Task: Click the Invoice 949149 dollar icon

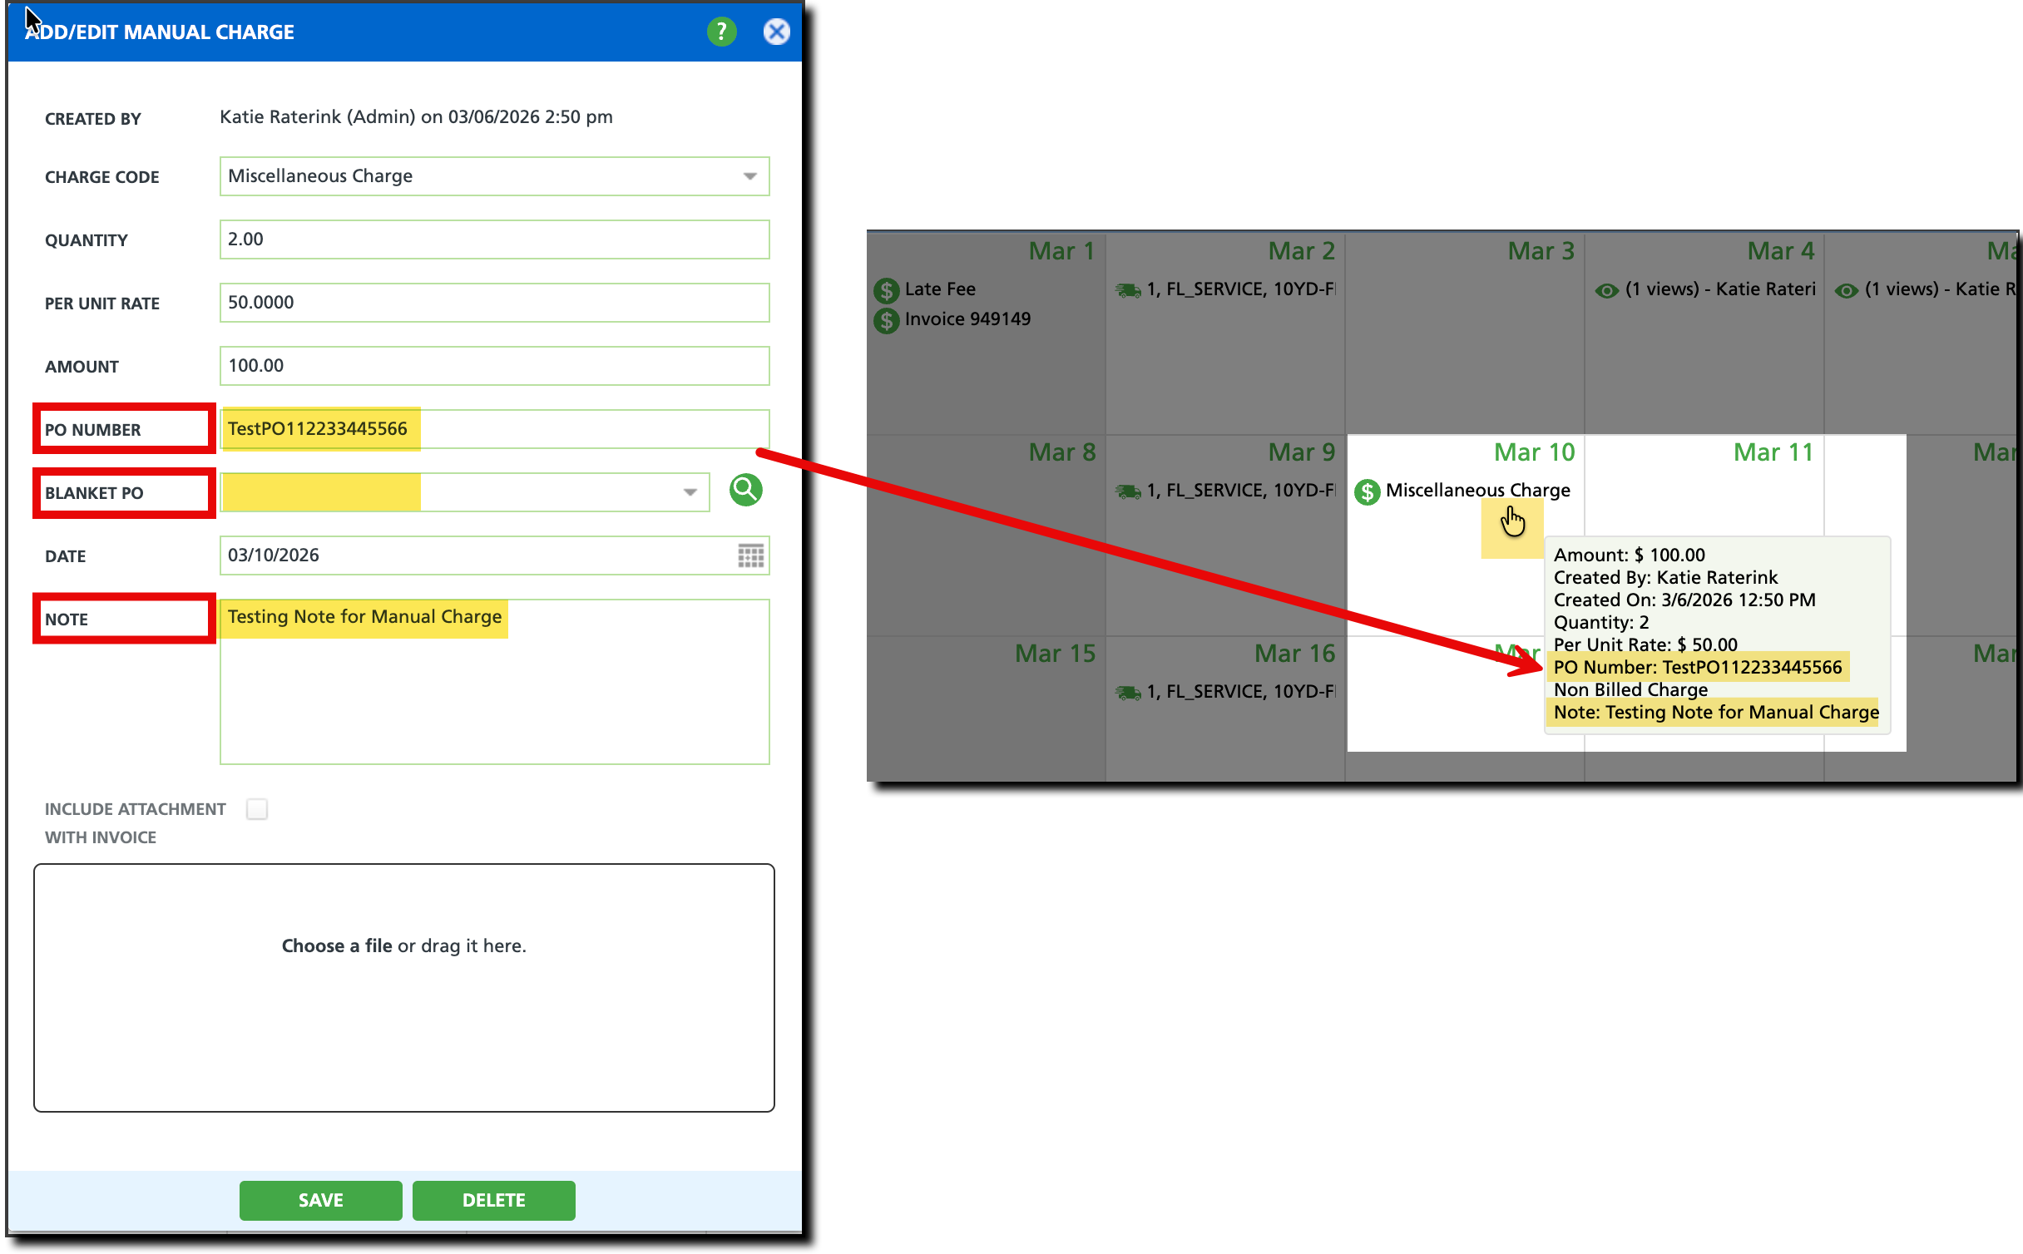Action: coord(886,320)
